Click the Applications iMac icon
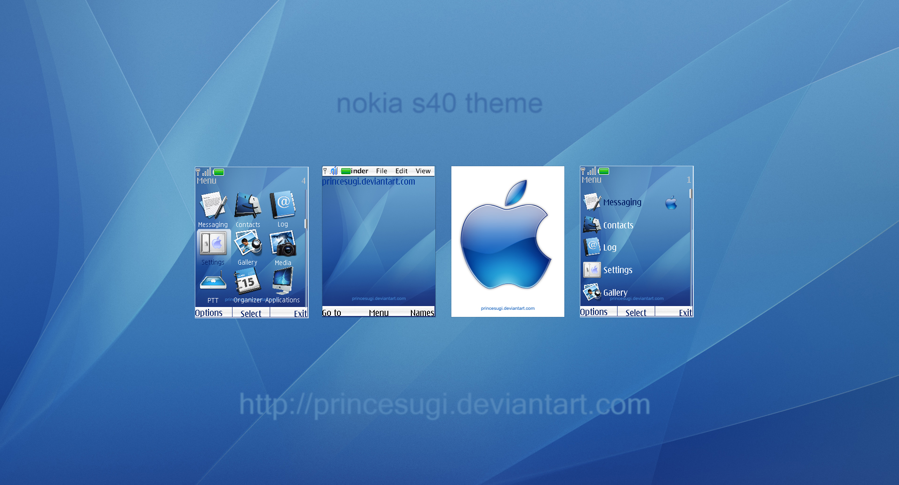The height and width of the screenshot is (485, 899). click(x=282, y=282)
